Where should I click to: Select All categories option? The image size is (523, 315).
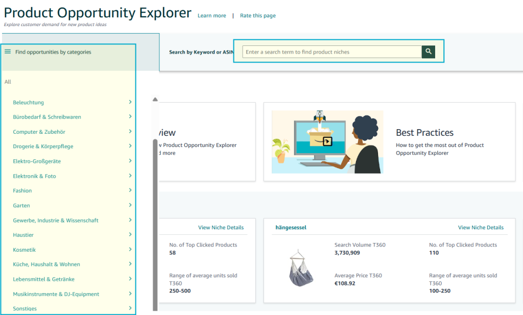click(x=8, y=82)
